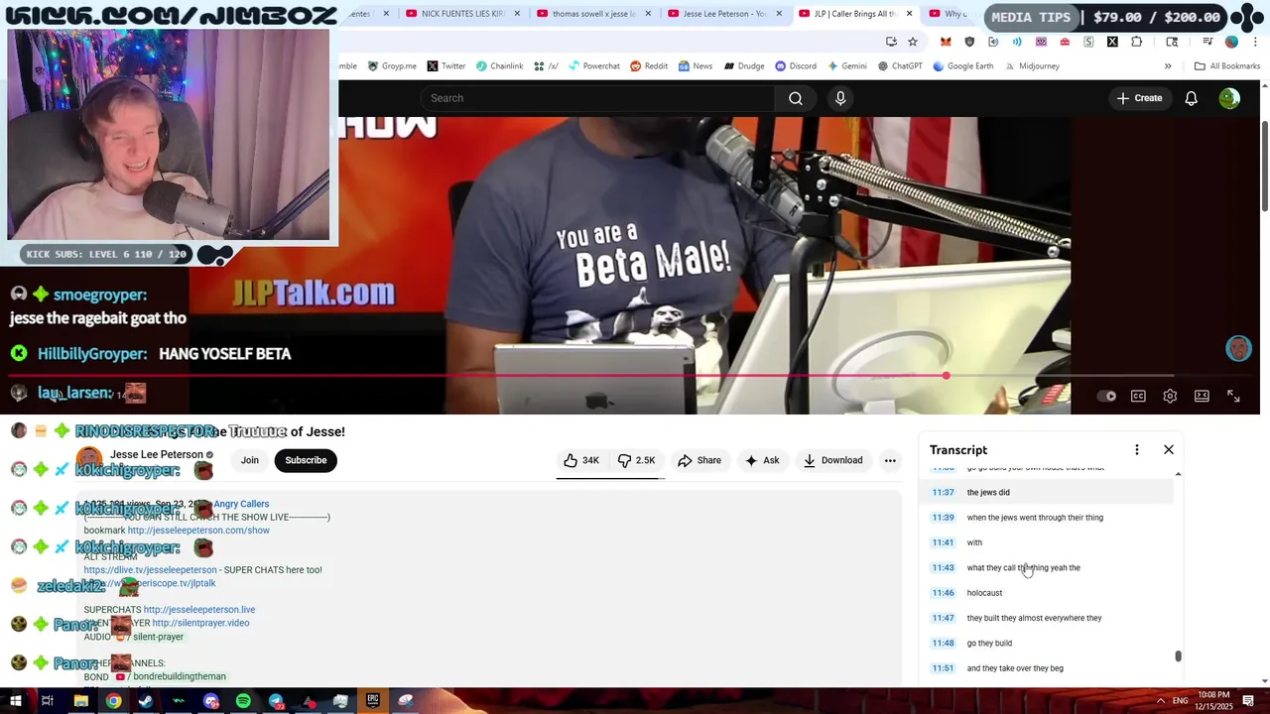Open Steam from taskbar
This screenshot has height=714, width=1270.
(146, 701)
